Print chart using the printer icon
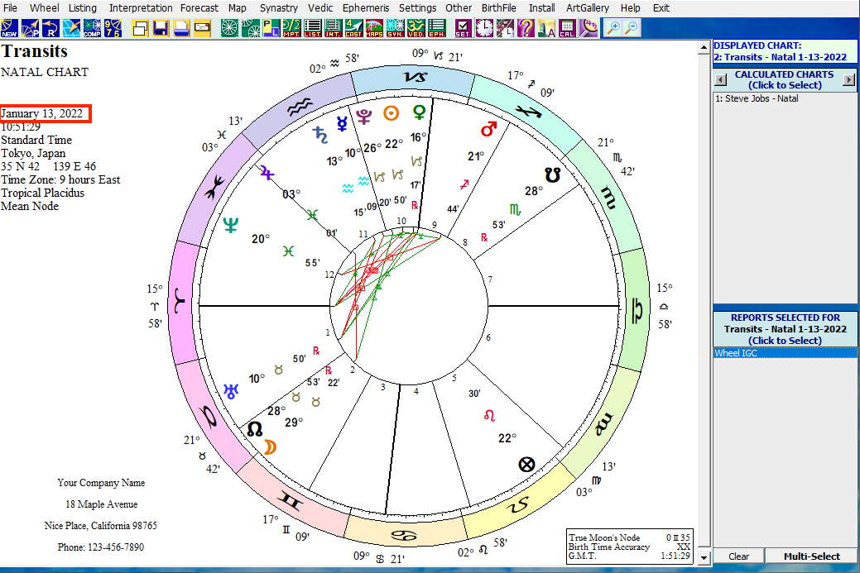Image resolution: width=860 pixels, height=573 pixels. (x=181, y=28)
